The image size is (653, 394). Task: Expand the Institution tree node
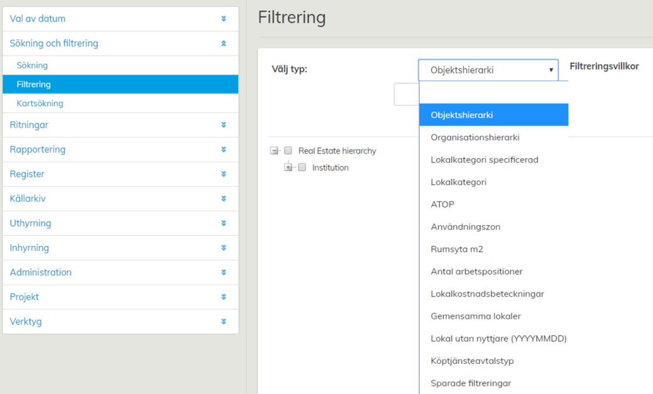coord(288,168)
